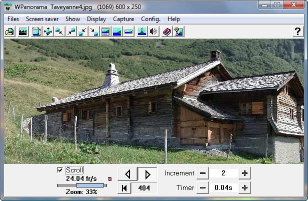
Task: Click the top-right aligned image icon
Action: [x=71, y=32]
